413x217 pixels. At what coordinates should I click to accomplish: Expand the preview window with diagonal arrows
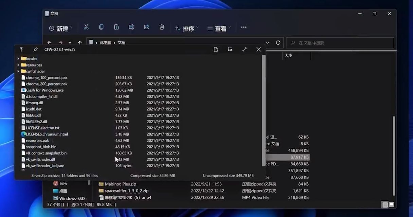pos(244,50)
